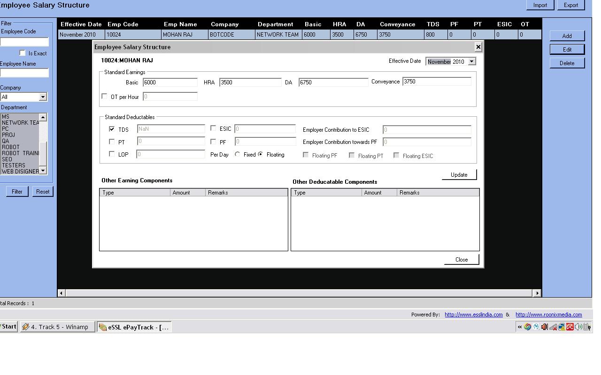This screenshot has width=601, height=375.
Task: Click the network connection warning tray icon
Action: [562, 327]
